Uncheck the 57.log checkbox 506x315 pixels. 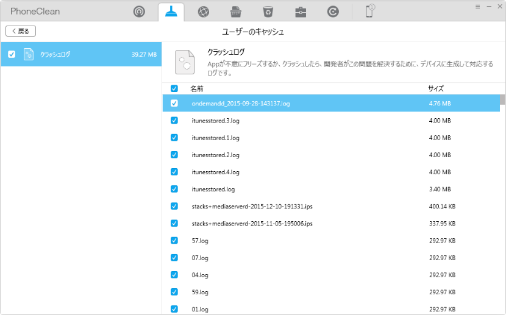tap(174, 240)
